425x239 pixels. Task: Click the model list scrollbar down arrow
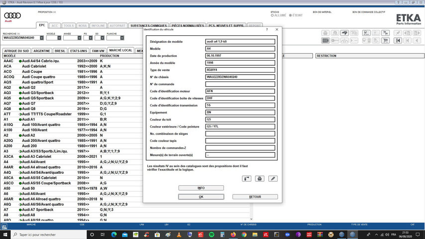click(251, 219)
